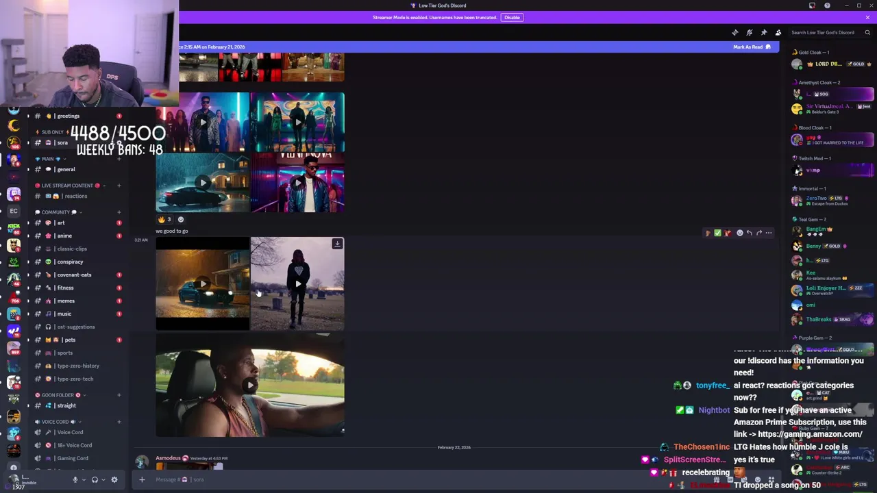Play the snowy house car video
This screenshot has width=877, height=493.
click(203, 182)
